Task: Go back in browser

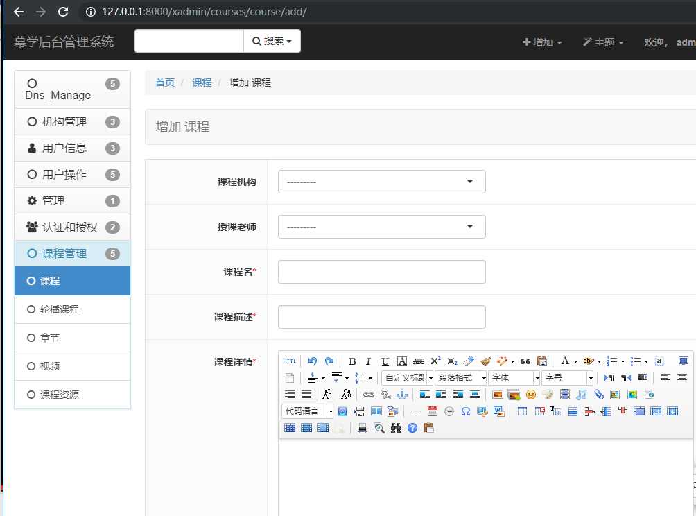Action: [19, 12]
